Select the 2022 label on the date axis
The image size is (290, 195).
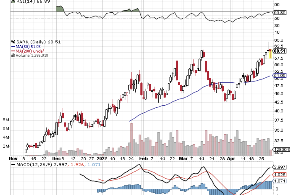point(102,158)
